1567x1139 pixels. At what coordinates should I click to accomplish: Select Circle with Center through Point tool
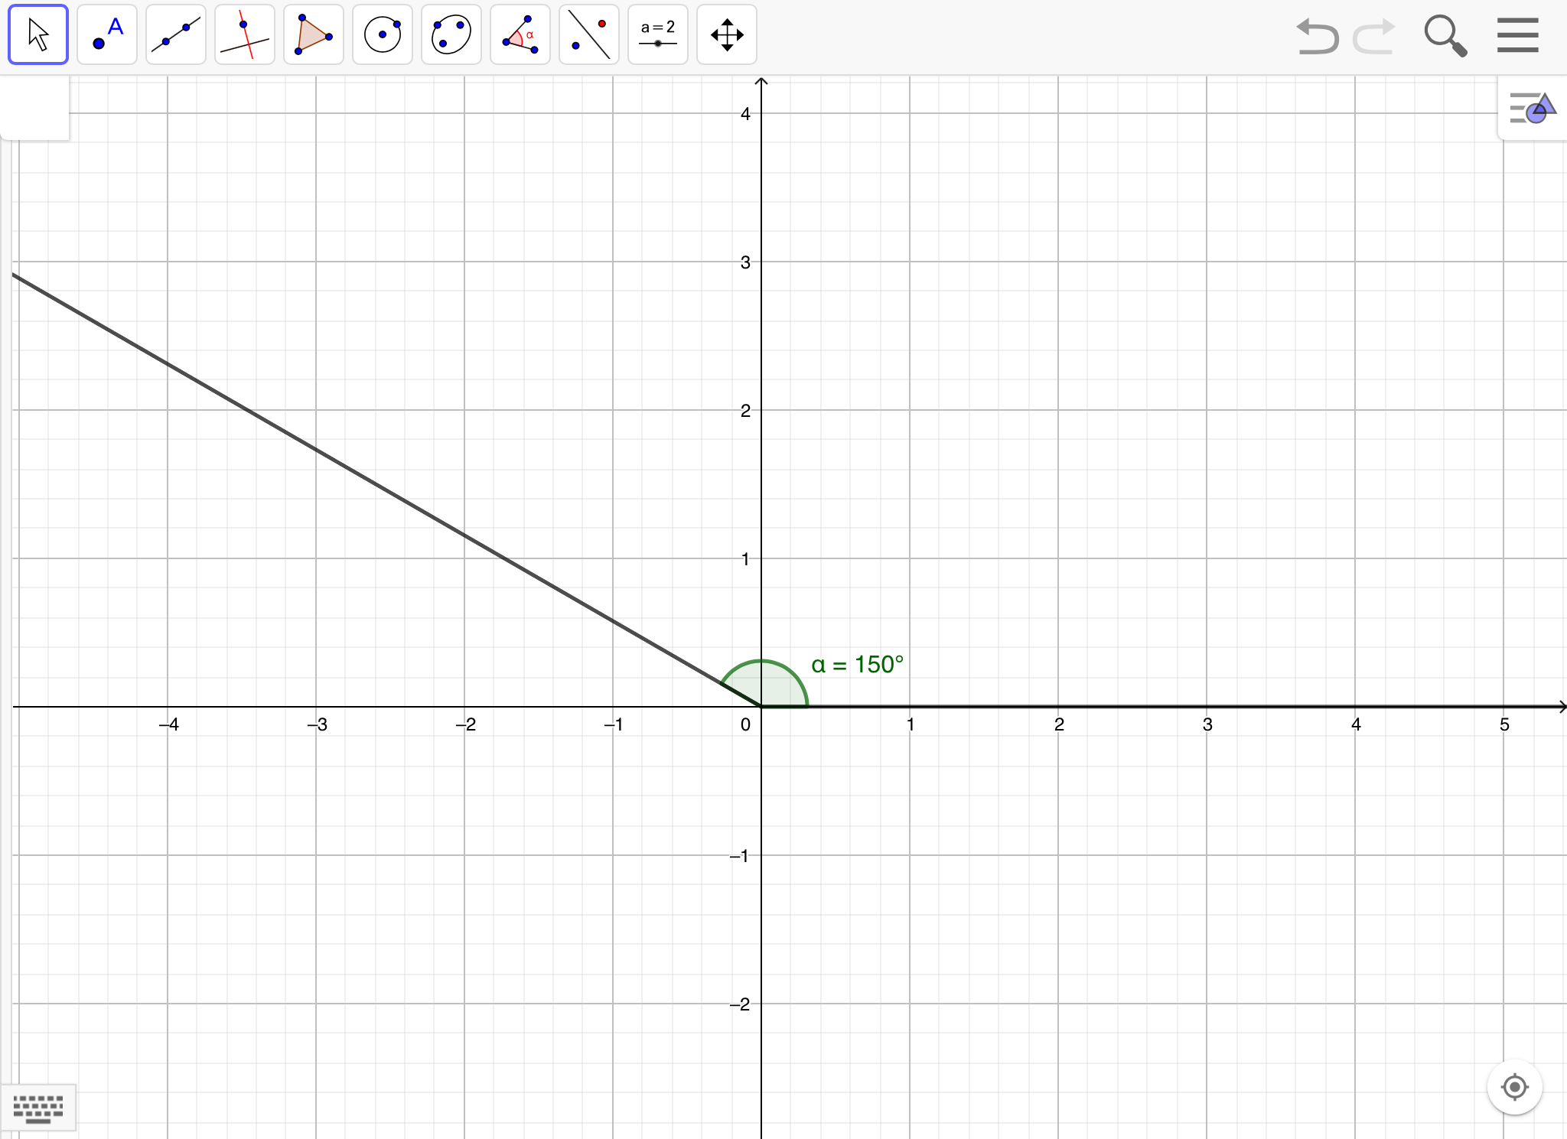tap(383, 34)
